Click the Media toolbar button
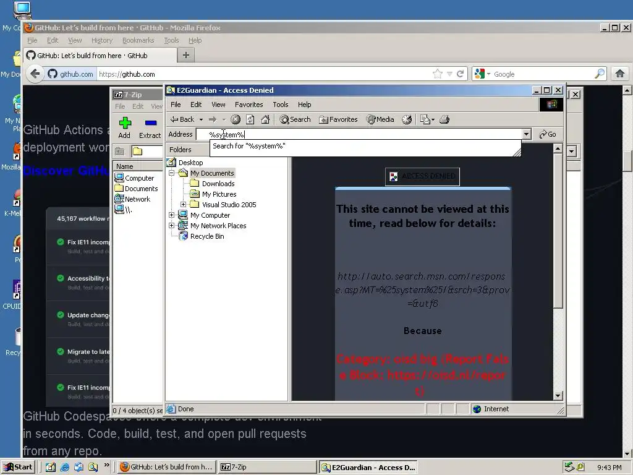Screen dimensions: 633x475 point(380,119)
